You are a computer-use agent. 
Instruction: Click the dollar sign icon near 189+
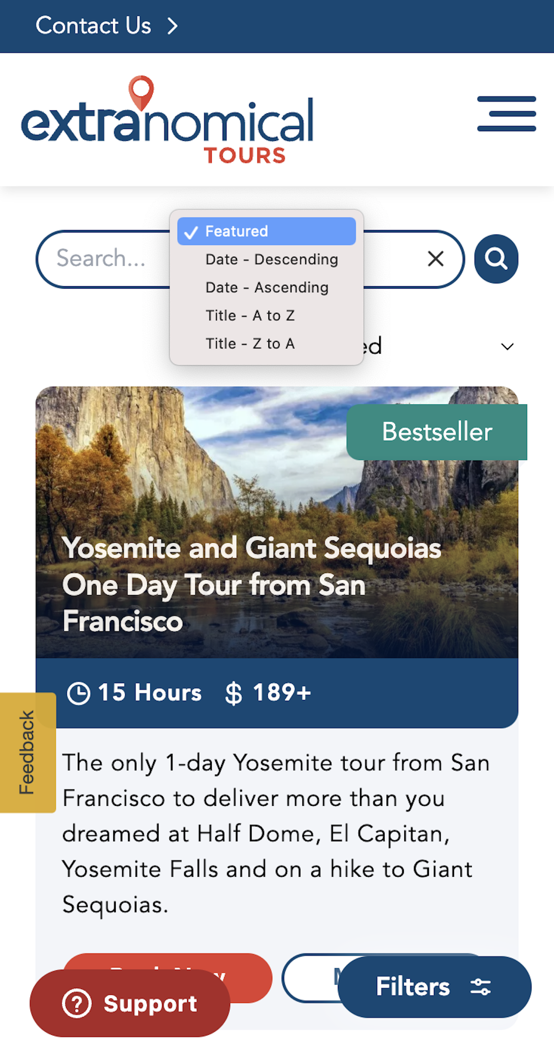[232, 693]
